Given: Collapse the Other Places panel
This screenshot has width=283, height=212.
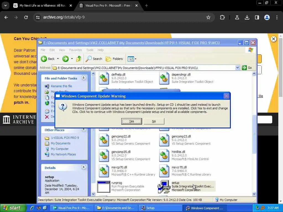Looking at the screenshot, I should pyautogui.click(x=83, y=129).
